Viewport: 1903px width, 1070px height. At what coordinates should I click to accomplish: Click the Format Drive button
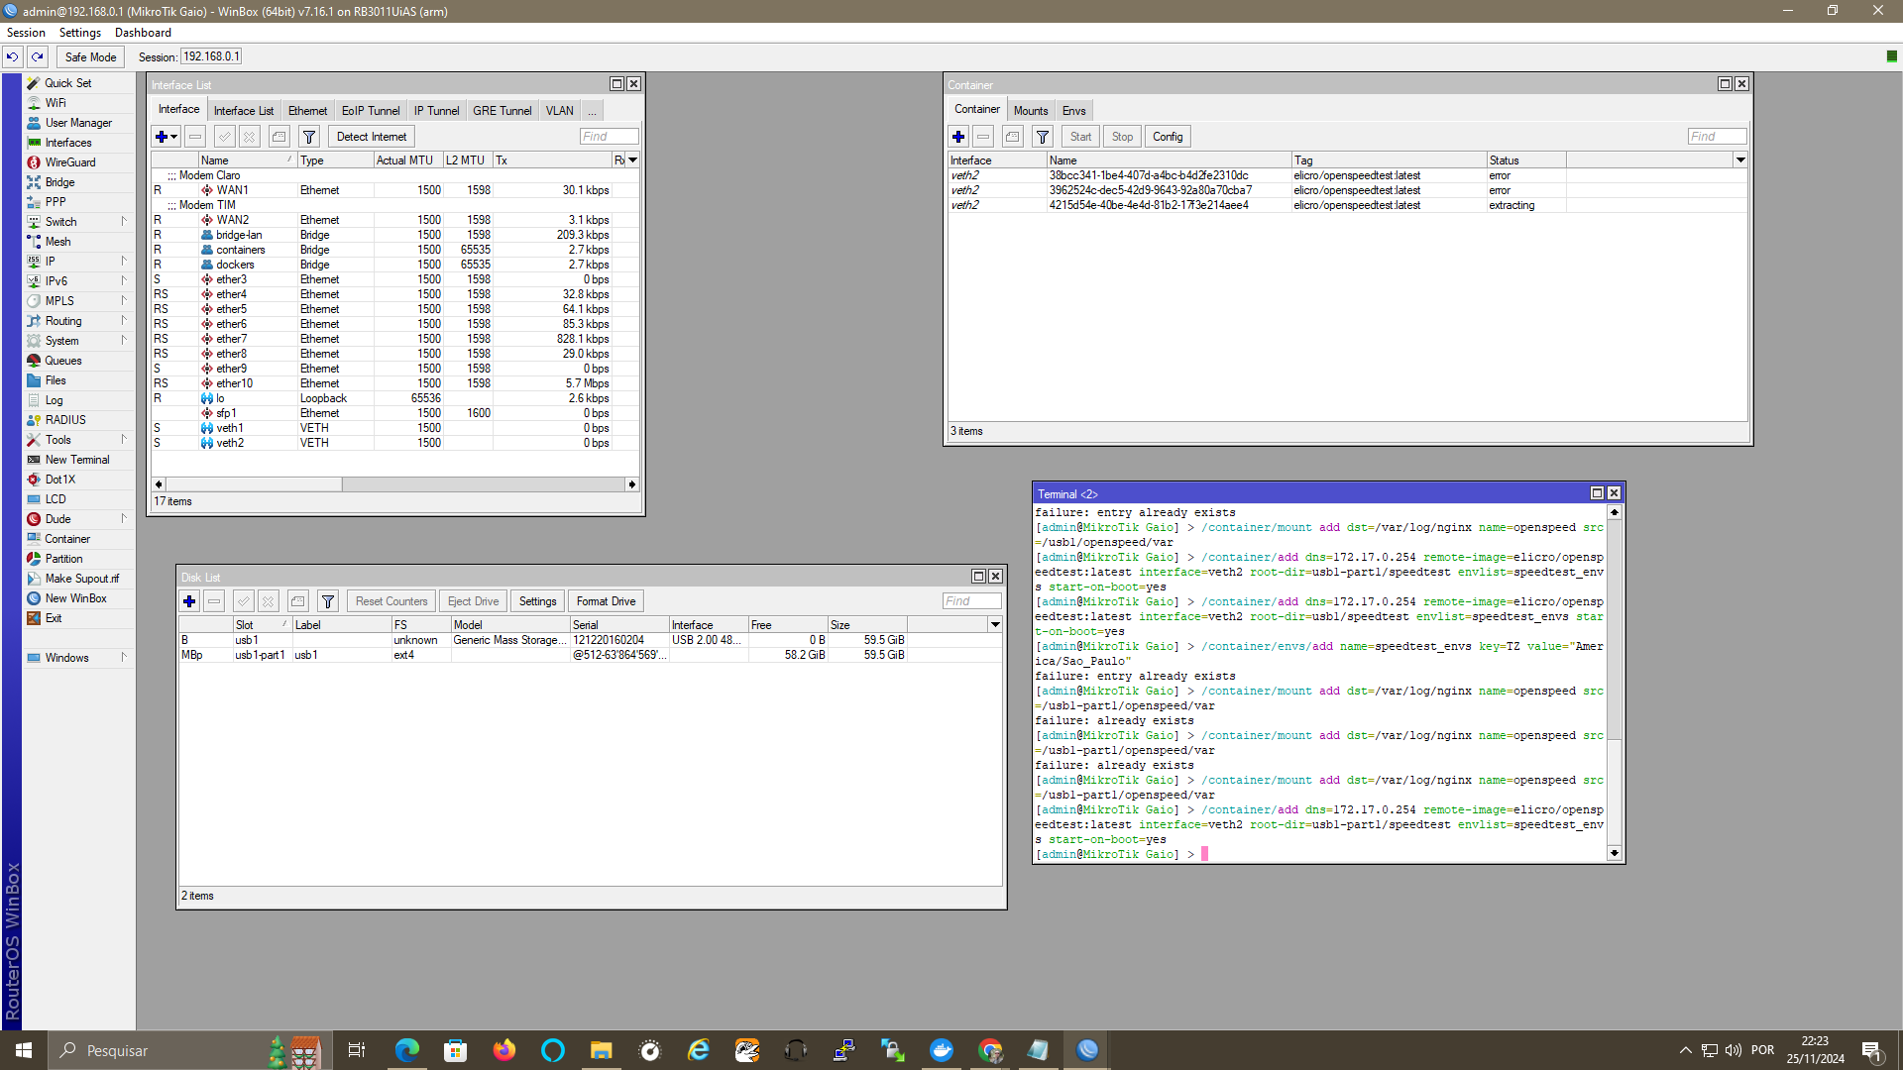(x=606, y=601)
